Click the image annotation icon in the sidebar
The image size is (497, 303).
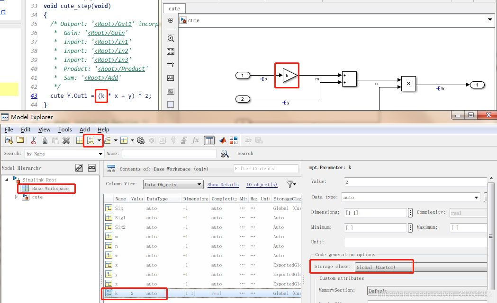click(x=170, y=91)
